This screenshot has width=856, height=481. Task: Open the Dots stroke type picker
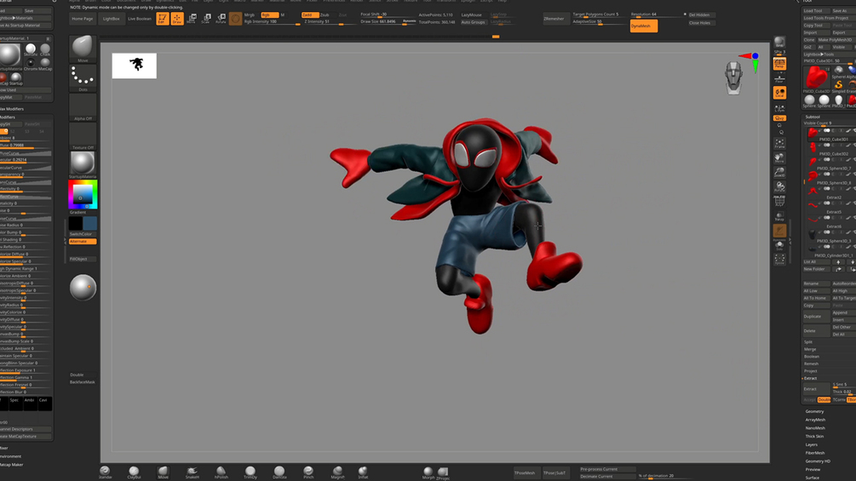pos(83,77)
